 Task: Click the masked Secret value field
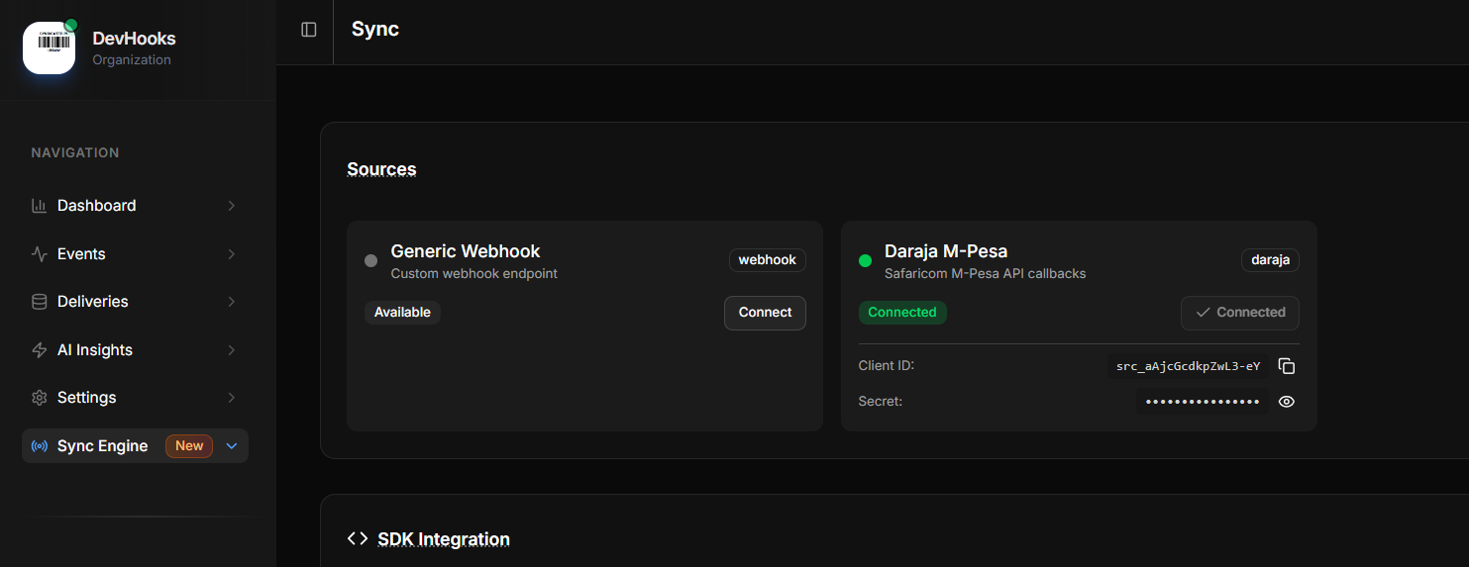click(1203, 402)
